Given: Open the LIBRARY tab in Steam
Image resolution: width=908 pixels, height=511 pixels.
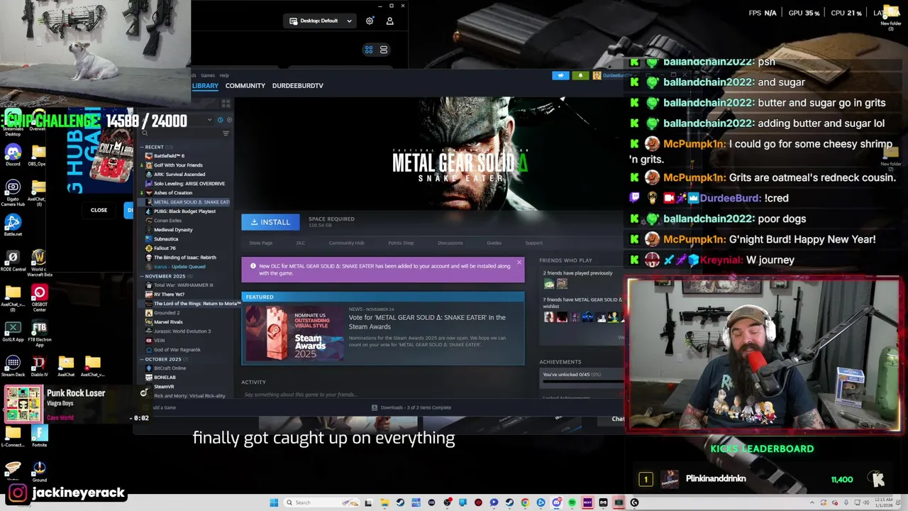Looking at the screenshot, I should click(x=205, y=86).
